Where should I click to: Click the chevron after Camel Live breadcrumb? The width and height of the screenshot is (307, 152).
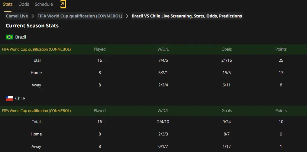point(33,16)
